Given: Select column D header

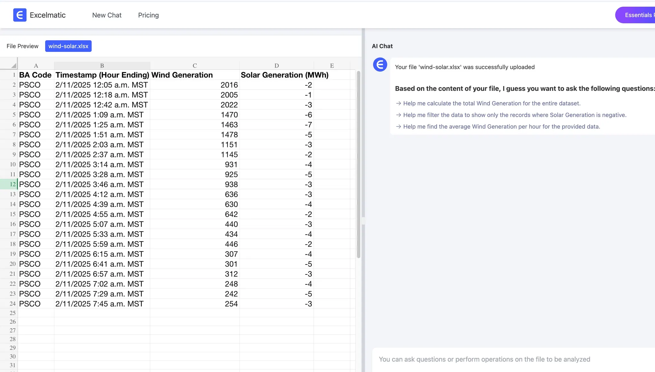Looking at the screenshot, I should coord(276,66).
